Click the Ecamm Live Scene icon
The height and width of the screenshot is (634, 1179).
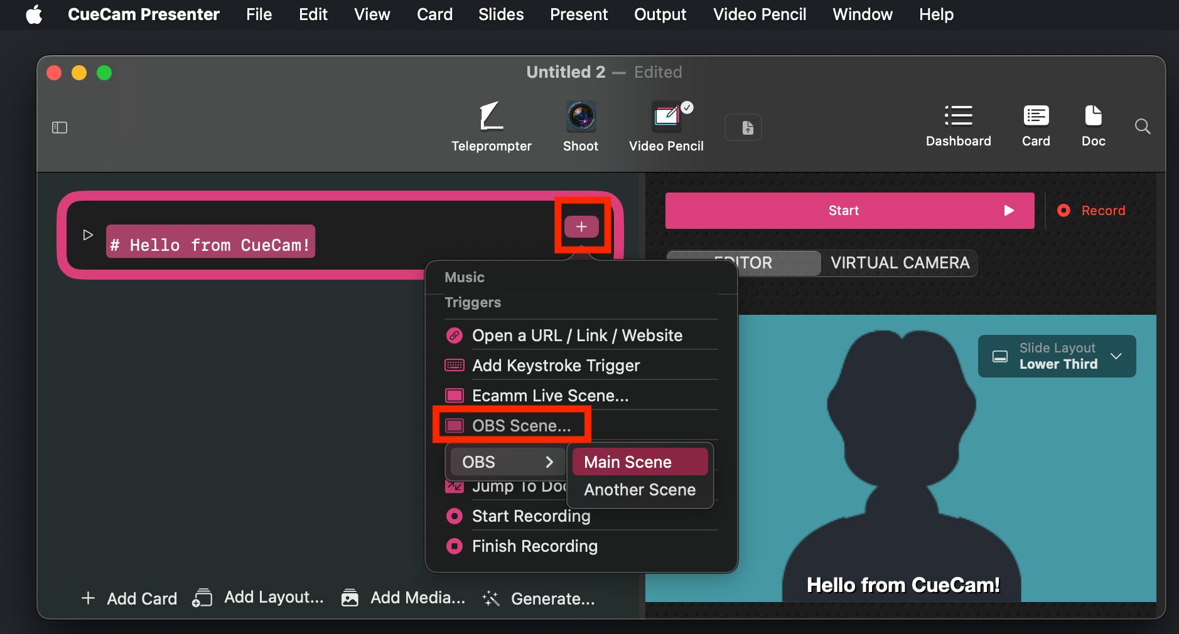pyautogui.click(x=454, y=396)
